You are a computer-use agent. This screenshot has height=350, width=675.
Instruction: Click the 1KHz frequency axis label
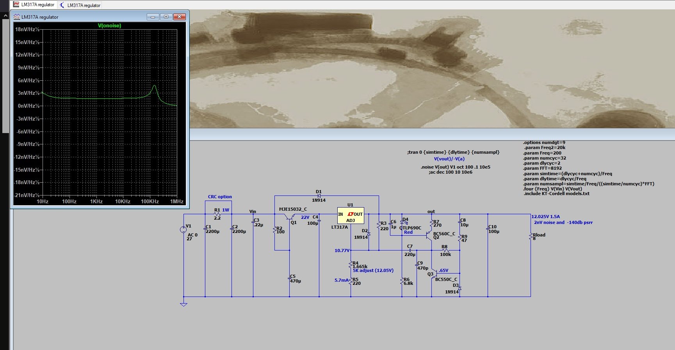[96, 201]
